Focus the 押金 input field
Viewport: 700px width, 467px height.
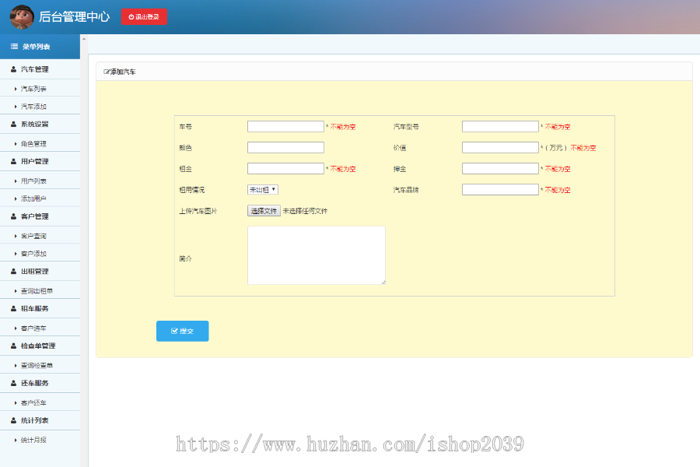pyautogui.click(x=500, y=168)
